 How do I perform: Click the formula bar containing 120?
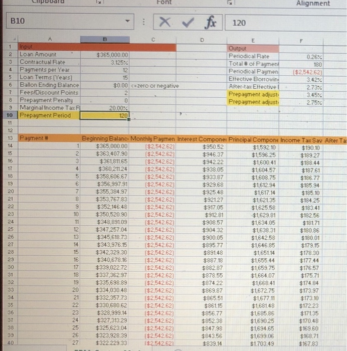tap(286, 23)
